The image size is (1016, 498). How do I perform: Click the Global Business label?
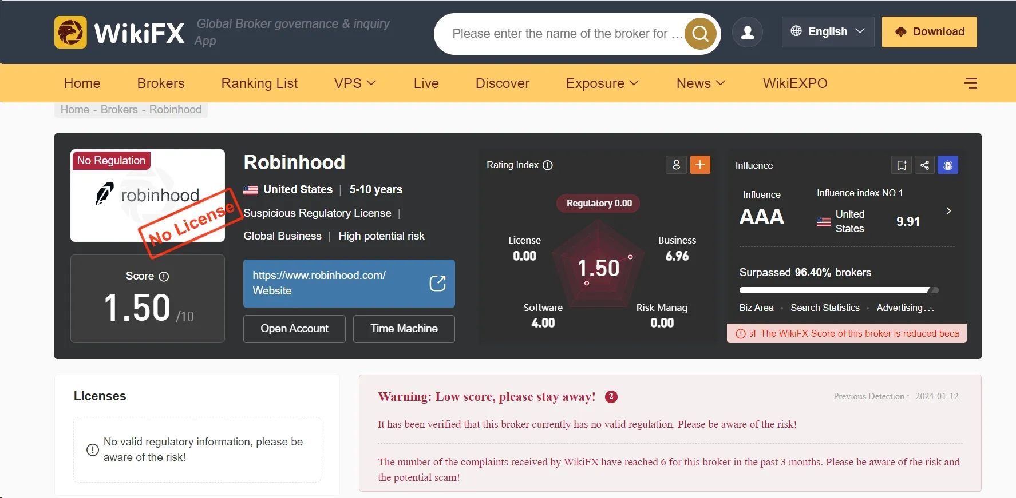pos(283,236)
